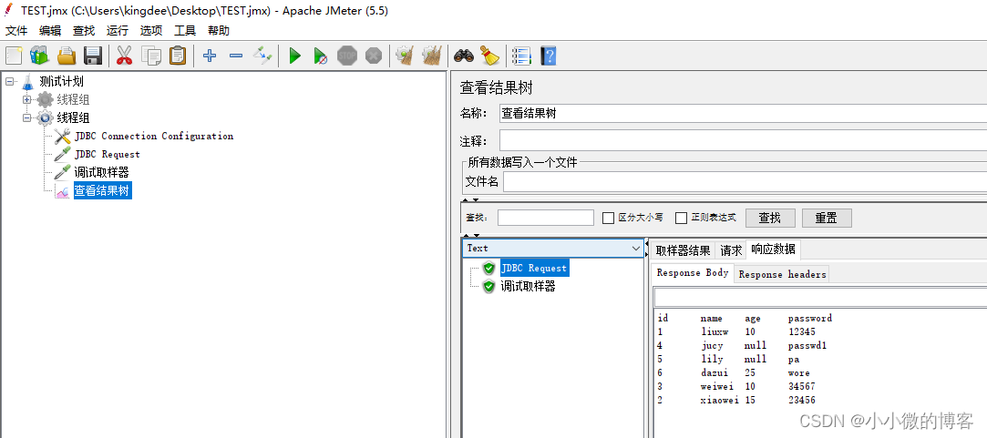Image resolution: width=987 pixels, height=438 pixels.
Task: Open the 选项 menu
Action: click(151, 30)
